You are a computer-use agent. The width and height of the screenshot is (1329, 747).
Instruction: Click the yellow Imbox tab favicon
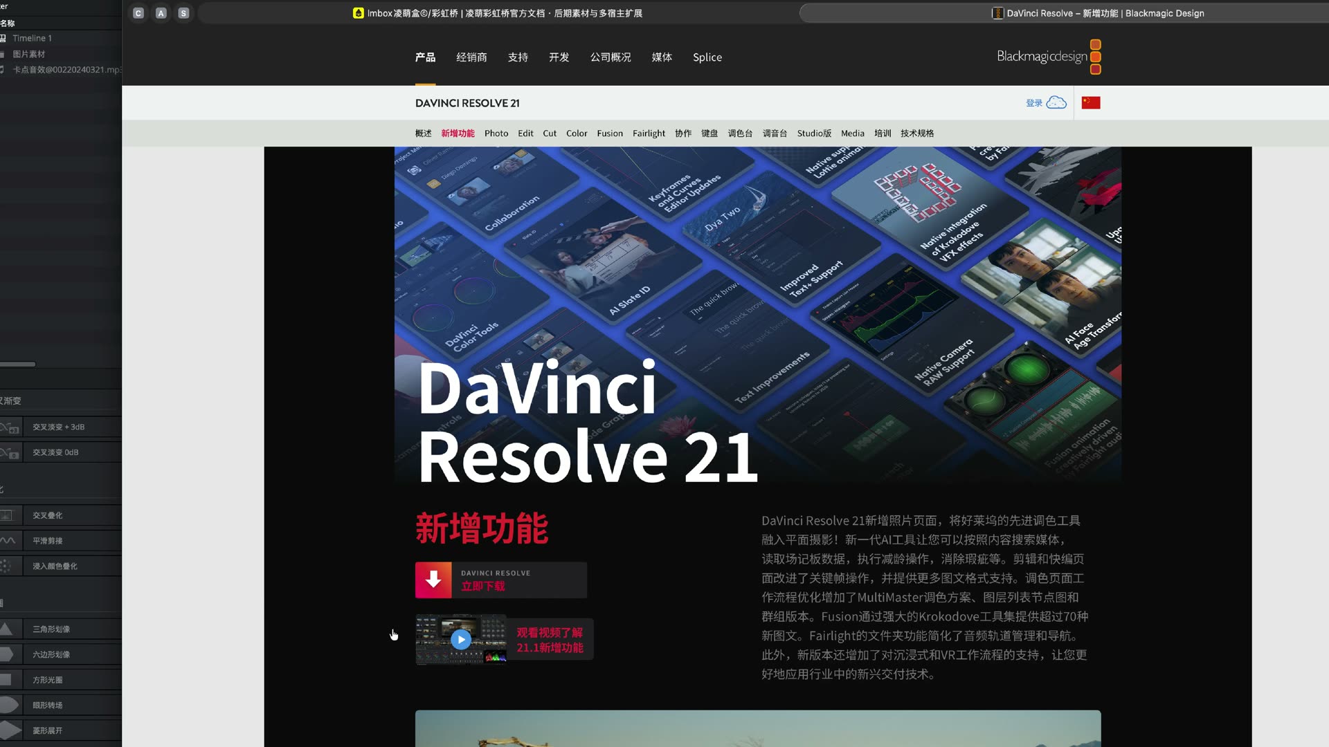click(x=358, y=13)
